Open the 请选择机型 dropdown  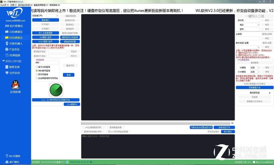(255, 93)
